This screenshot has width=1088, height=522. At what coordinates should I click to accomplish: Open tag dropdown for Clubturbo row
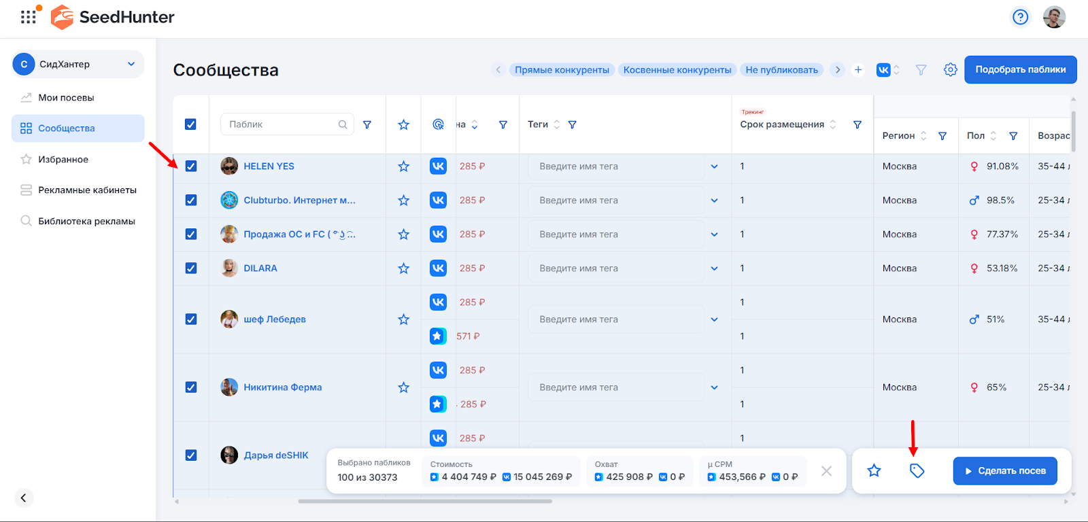pos(714,201)
